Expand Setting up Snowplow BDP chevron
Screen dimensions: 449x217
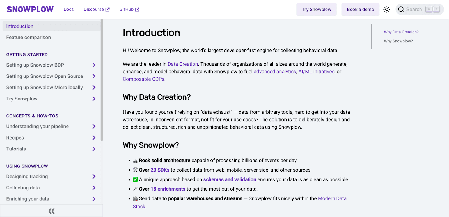coord(94,65)
